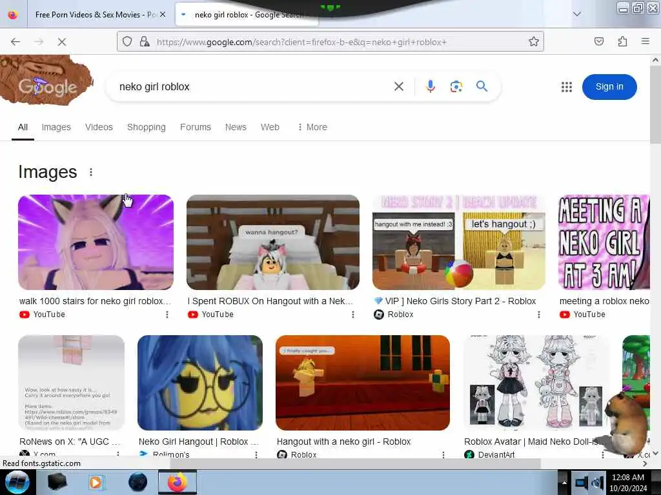Open the Firefox hamburger menu

point(646,41)
